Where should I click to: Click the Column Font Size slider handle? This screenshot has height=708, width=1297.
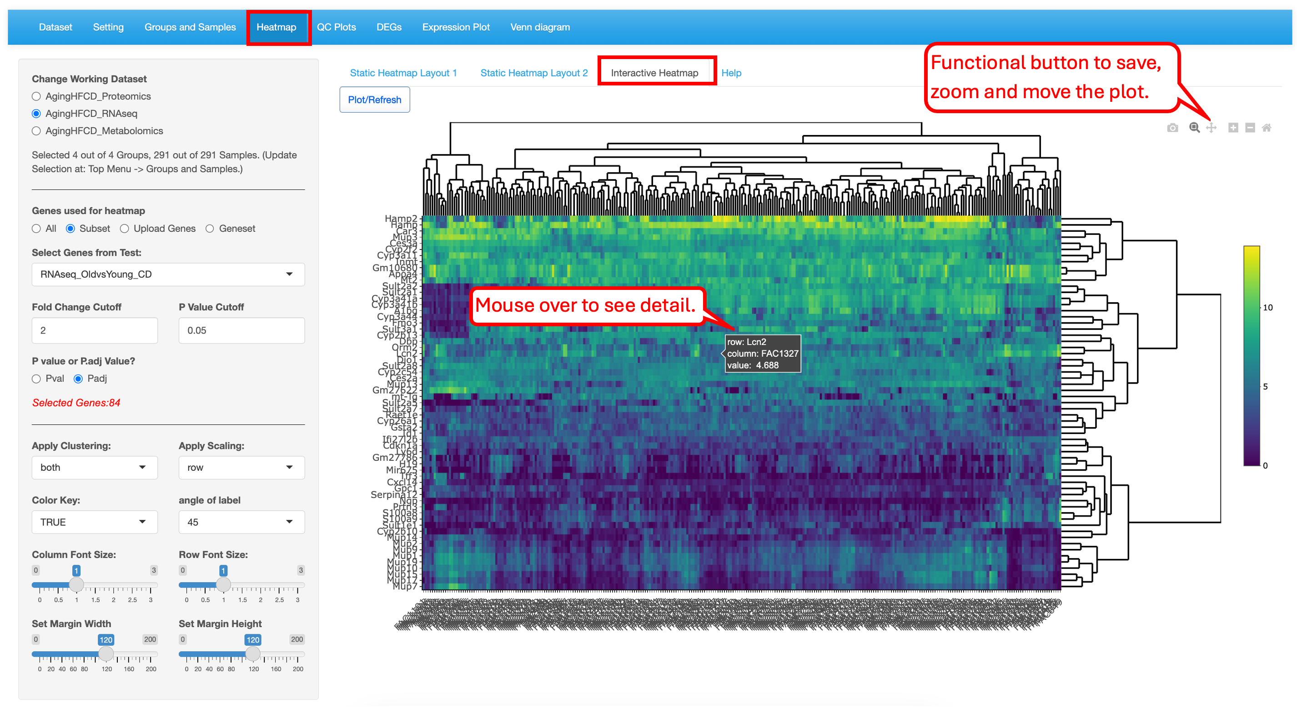click(76, 585)
